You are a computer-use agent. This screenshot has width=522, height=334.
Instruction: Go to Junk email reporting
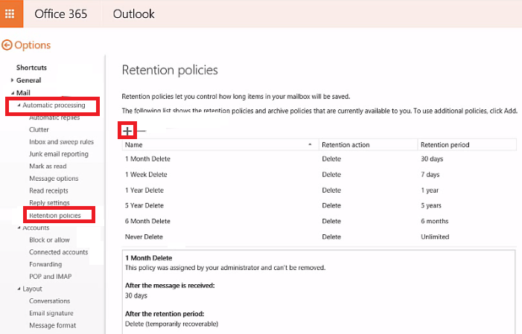(59, 154)
